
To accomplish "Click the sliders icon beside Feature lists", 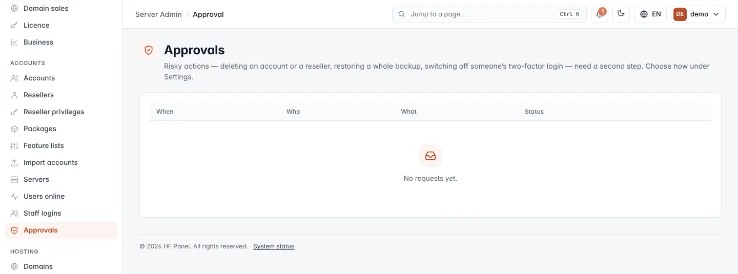I will [14, 145].
